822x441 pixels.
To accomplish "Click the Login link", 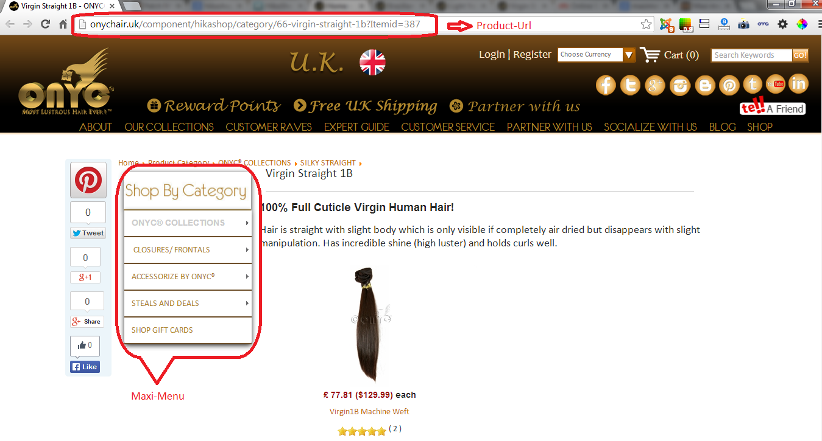I will point(492,55).
